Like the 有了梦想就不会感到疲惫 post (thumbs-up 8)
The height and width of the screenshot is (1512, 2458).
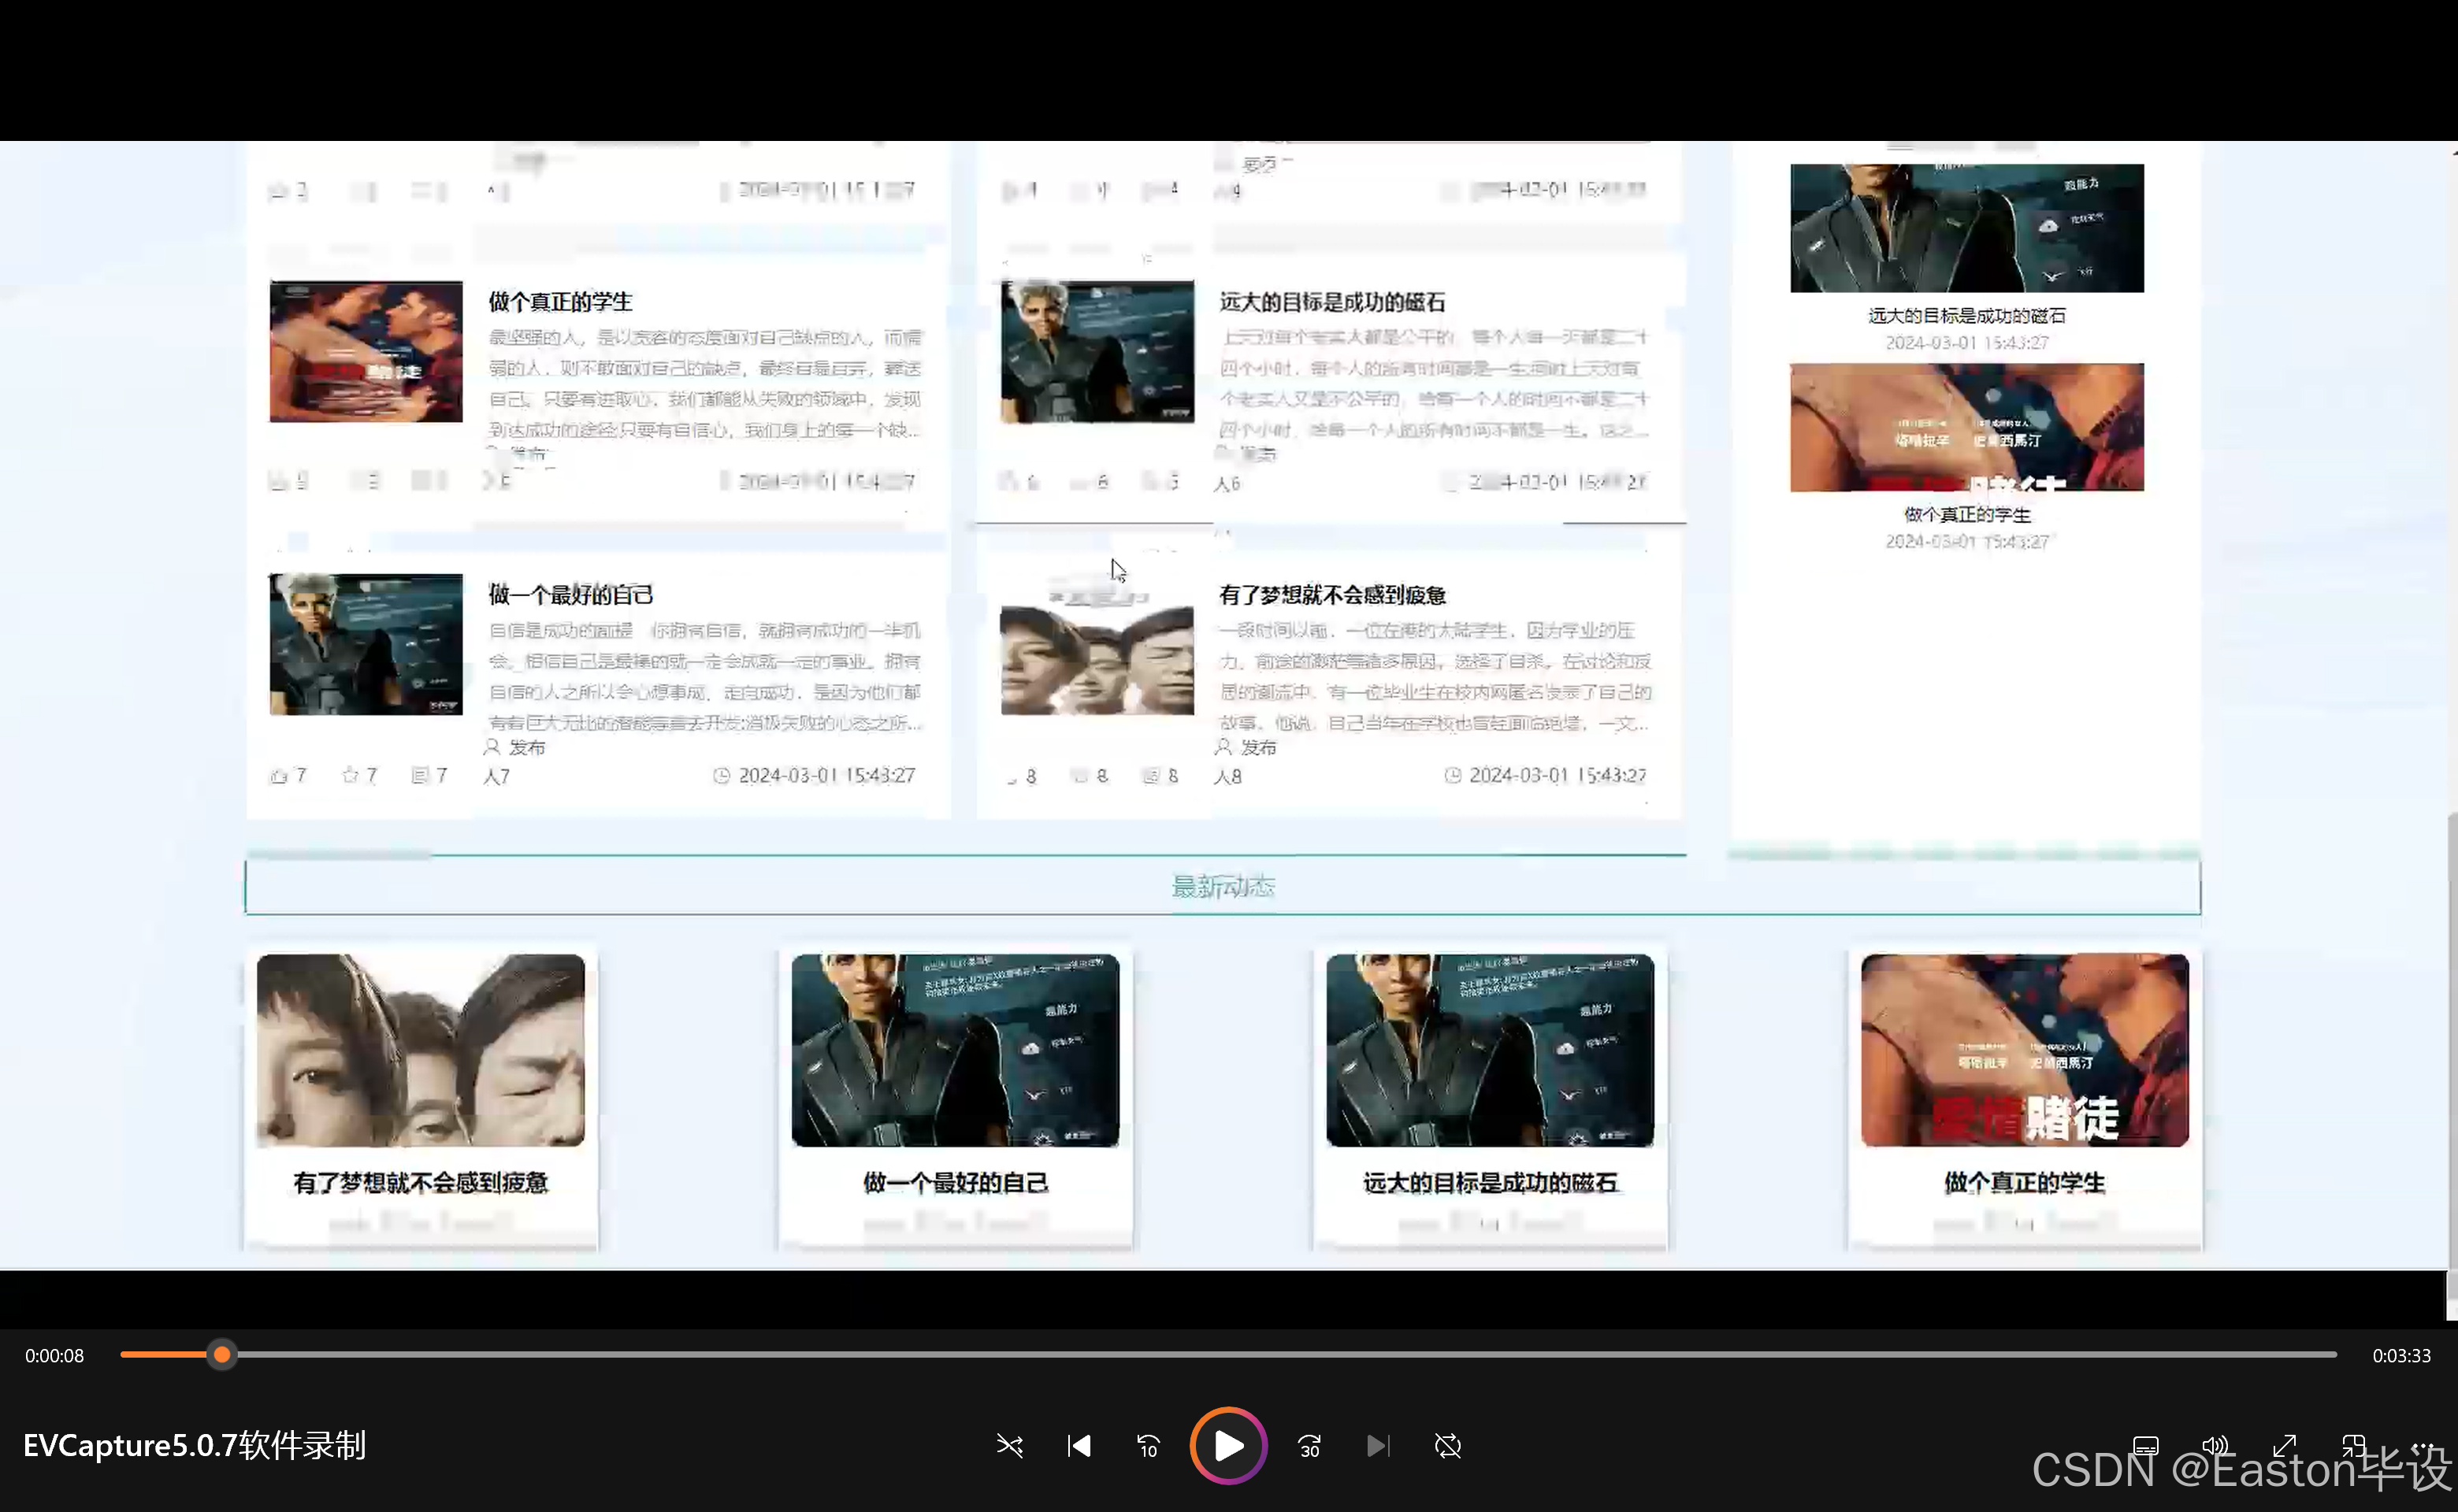pos(1011,777)
